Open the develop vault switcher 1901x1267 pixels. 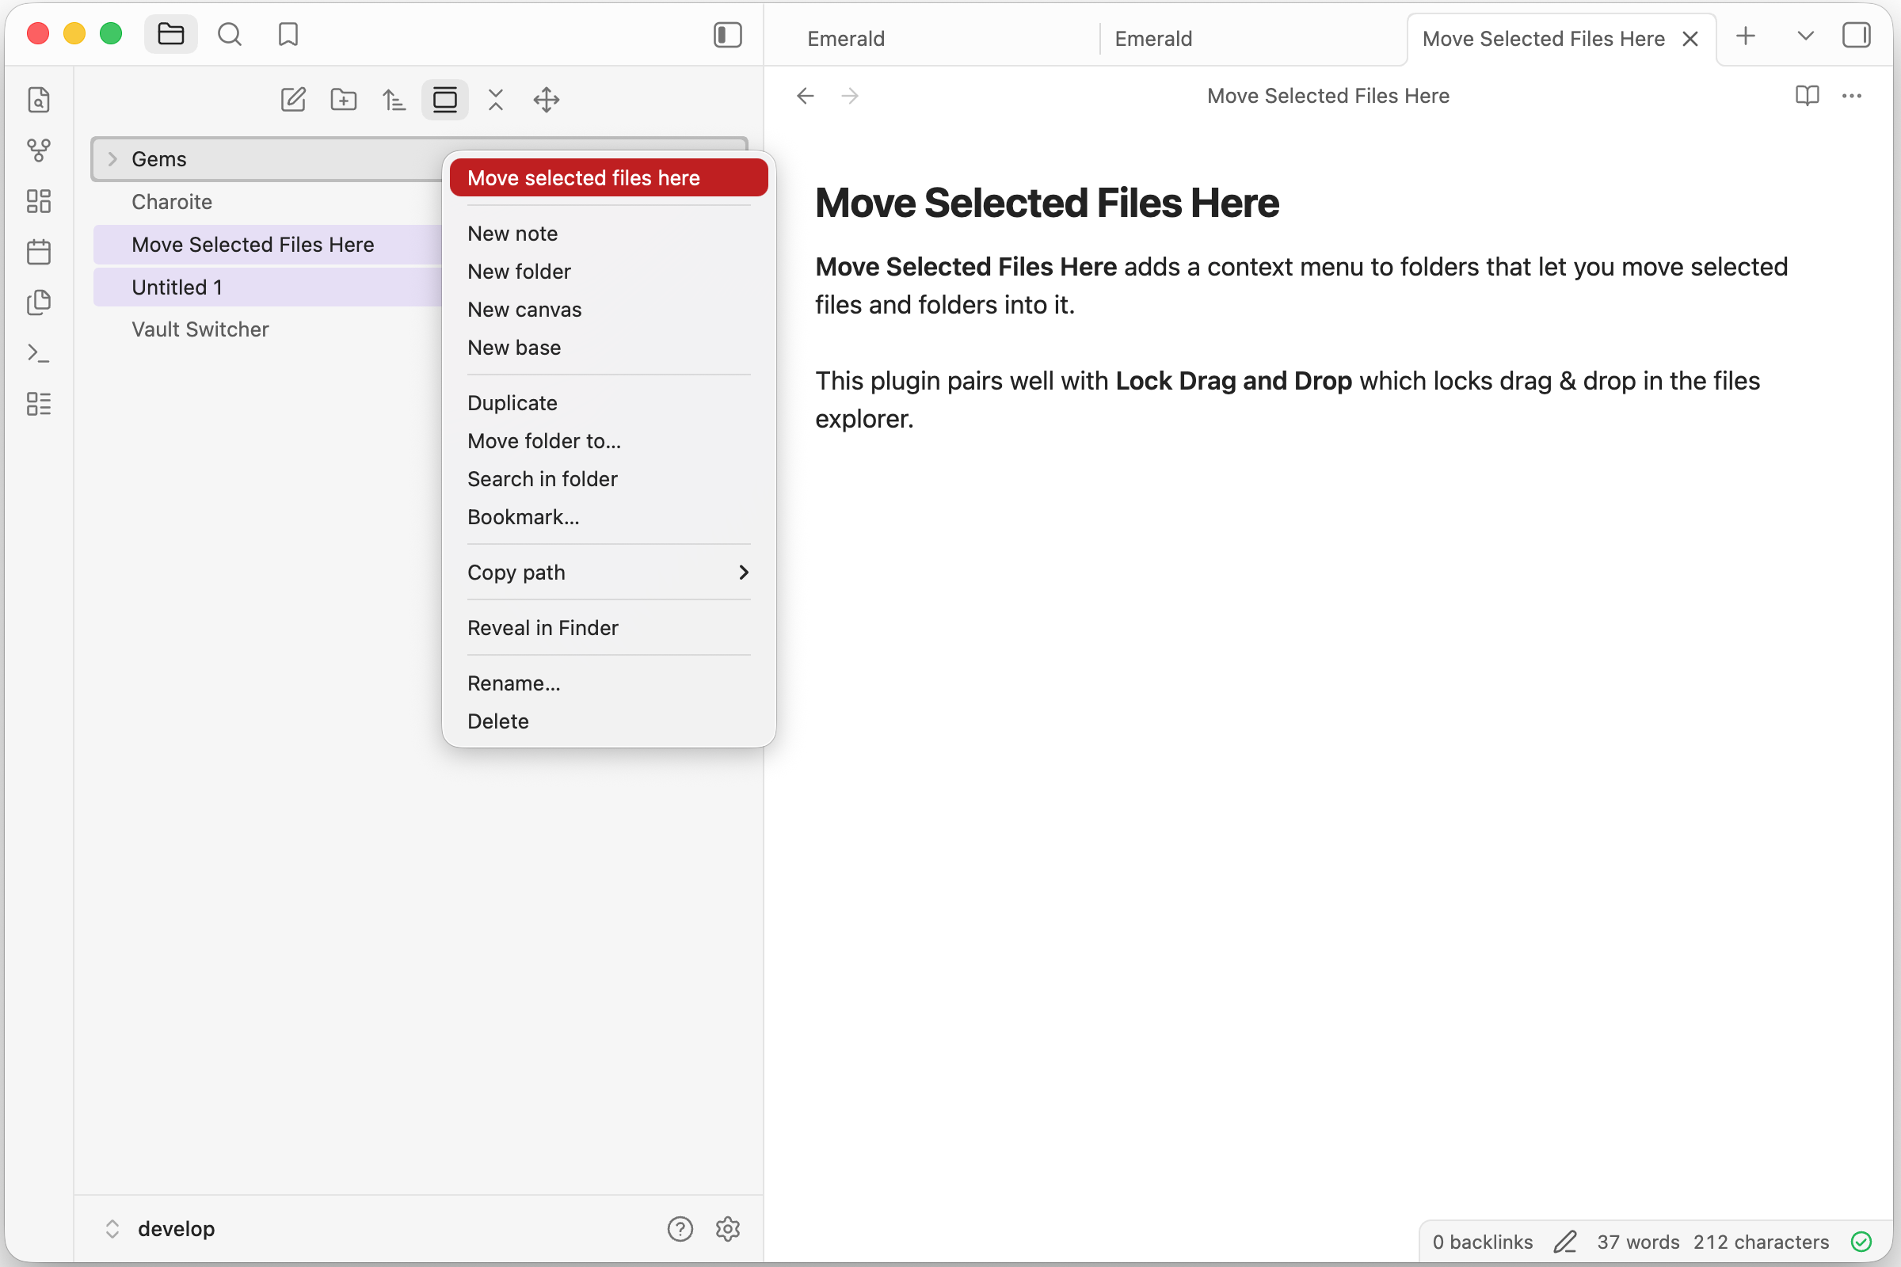[160, 1229]
